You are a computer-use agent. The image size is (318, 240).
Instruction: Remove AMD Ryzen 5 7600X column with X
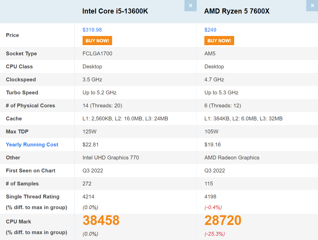[312, 6]
